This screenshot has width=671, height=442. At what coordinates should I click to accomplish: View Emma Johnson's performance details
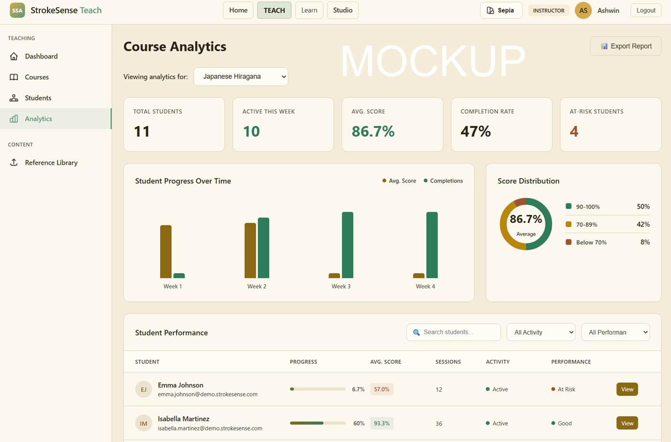(x=627, y=389)
